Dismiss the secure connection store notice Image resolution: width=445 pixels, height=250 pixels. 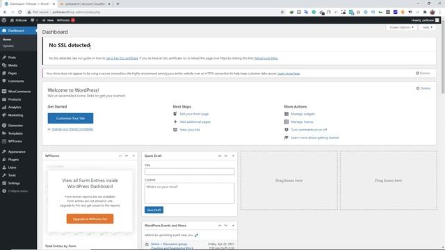(x=423, y=74)
